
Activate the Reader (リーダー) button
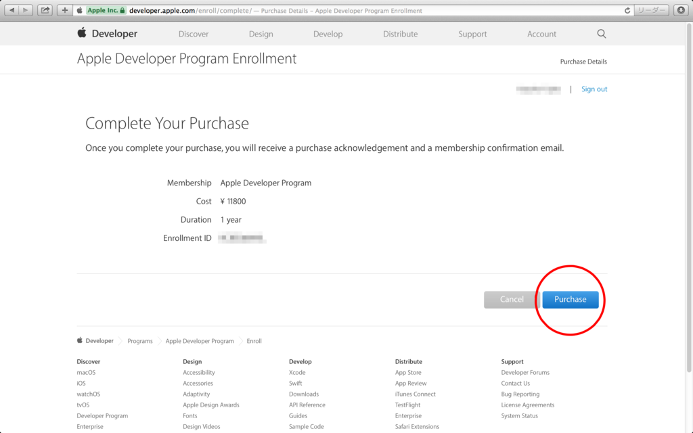[652, 10]
